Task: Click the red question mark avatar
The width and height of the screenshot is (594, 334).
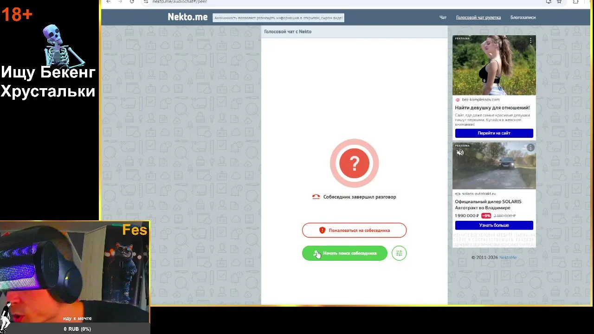Action: point(354,163)
